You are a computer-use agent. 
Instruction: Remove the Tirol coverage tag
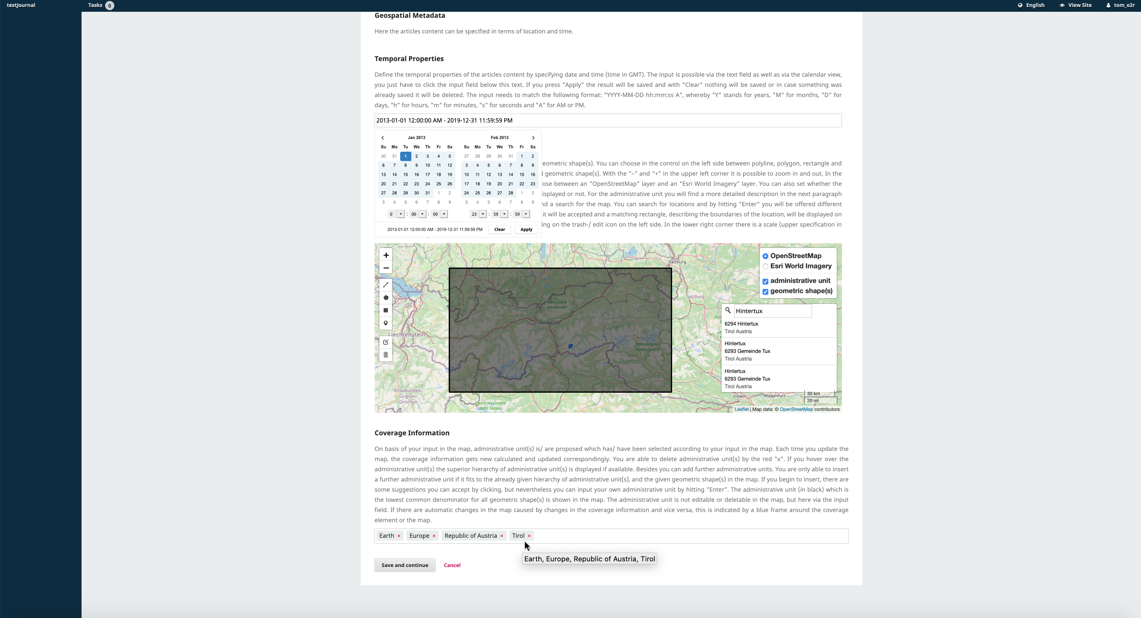(529, 536)
